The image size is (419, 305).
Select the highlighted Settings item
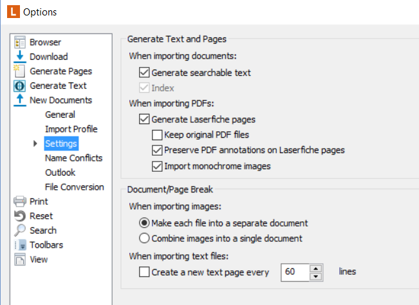(61, 143)
